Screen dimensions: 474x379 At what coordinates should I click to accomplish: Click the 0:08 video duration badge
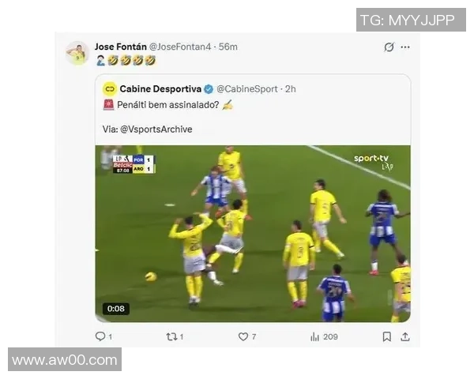click(x=116, y=309)
